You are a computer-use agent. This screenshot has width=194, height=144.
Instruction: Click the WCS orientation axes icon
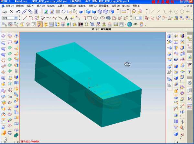tap(75, 12)
